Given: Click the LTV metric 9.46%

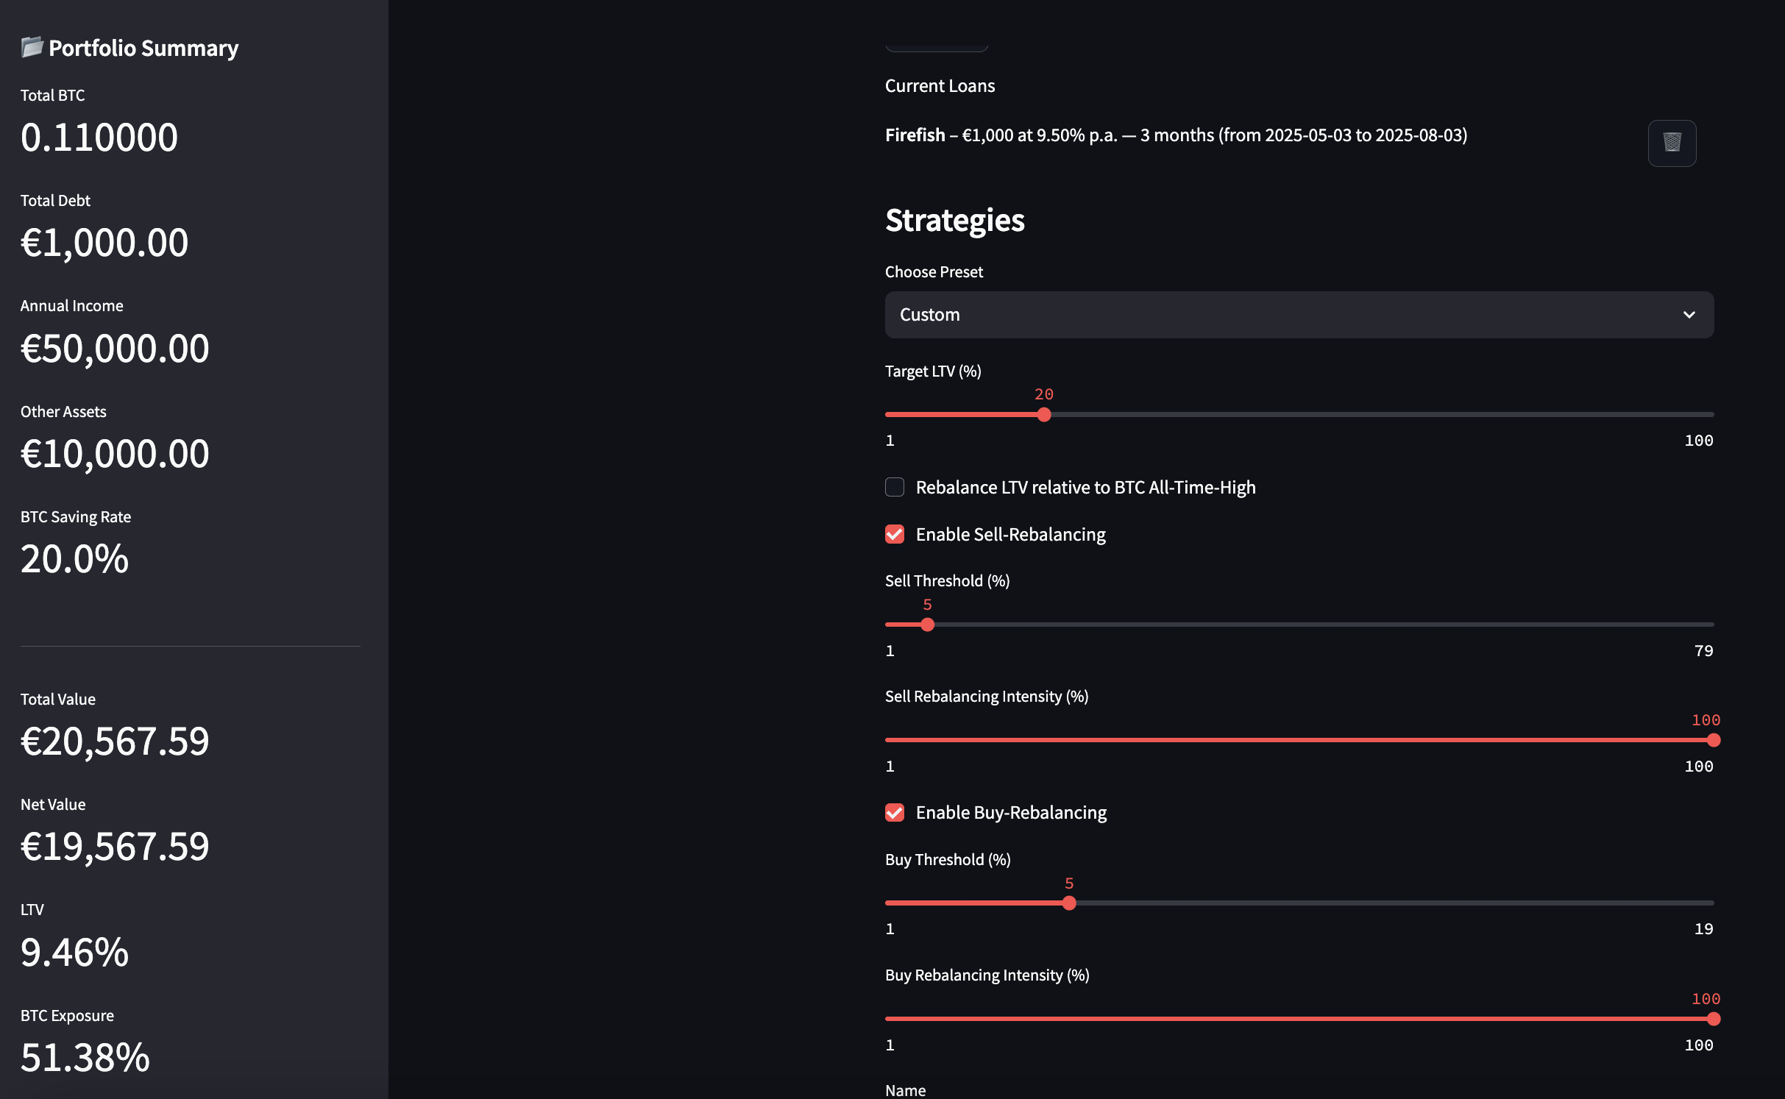Looking at the screenshot, I should (74, 952).
